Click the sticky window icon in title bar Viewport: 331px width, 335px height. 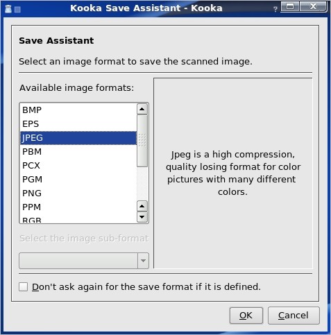tap(17, 10)
